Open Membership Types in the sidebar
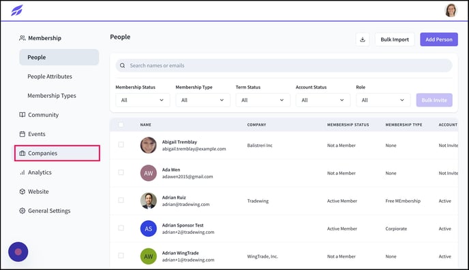 52,96
